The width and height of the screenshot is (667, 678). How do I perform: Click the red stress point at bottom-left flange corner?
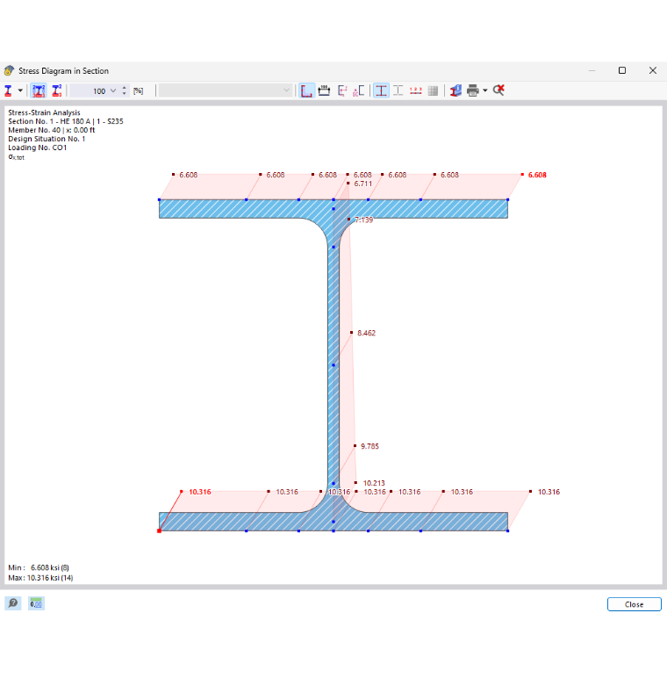coord(159,531)
